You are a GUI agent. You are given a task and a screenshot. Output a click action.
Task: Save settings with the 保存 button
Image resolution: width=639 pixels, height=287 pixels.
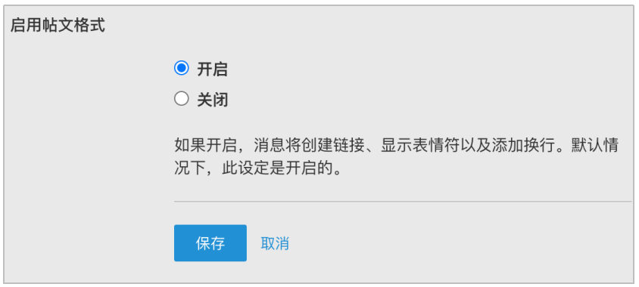coord(210,243)
